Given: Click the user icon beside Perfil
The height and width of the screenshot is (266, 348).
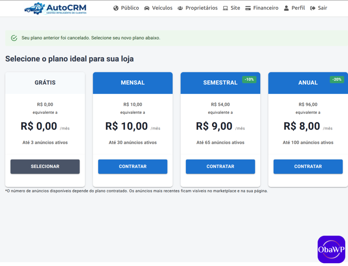Looking at the screenshot, I should coord(286,8).
